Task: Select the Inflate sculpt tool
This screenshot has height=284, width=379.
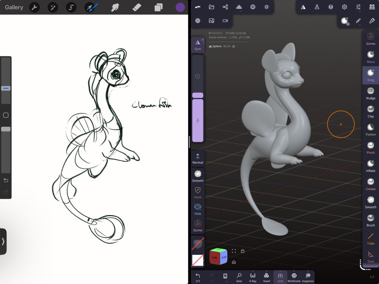Action: click(x=371, y=166)
